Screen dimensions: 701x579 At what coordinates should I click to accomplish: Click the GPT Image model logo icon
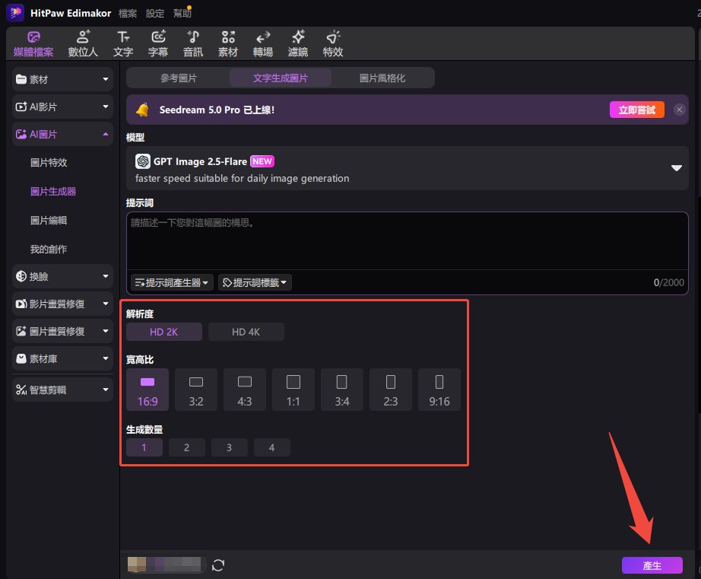(143, 161)
